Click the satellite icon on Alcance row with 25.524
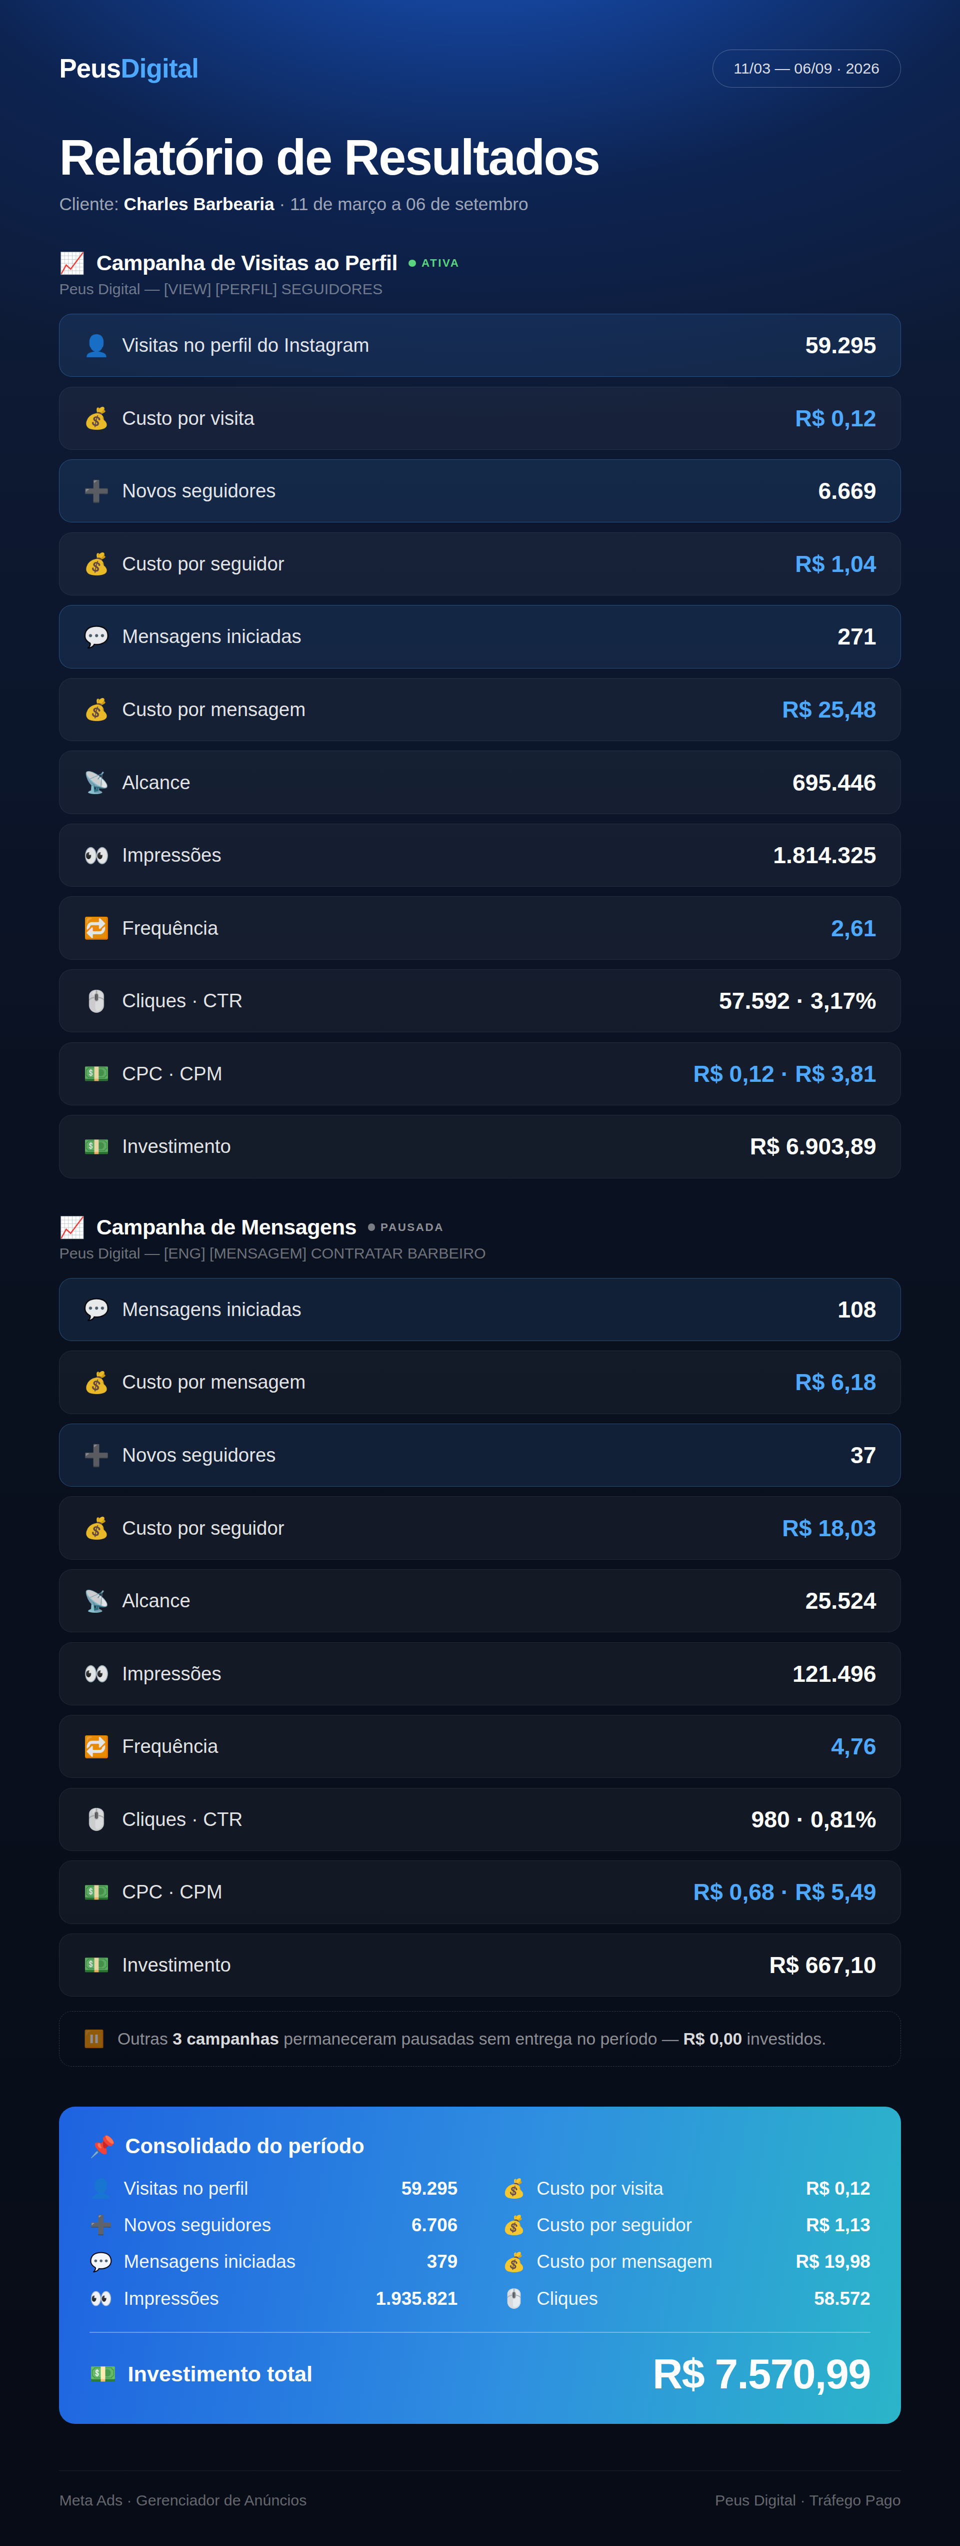The width and height of the screenshot is (960, 2546). point(96,1601)
